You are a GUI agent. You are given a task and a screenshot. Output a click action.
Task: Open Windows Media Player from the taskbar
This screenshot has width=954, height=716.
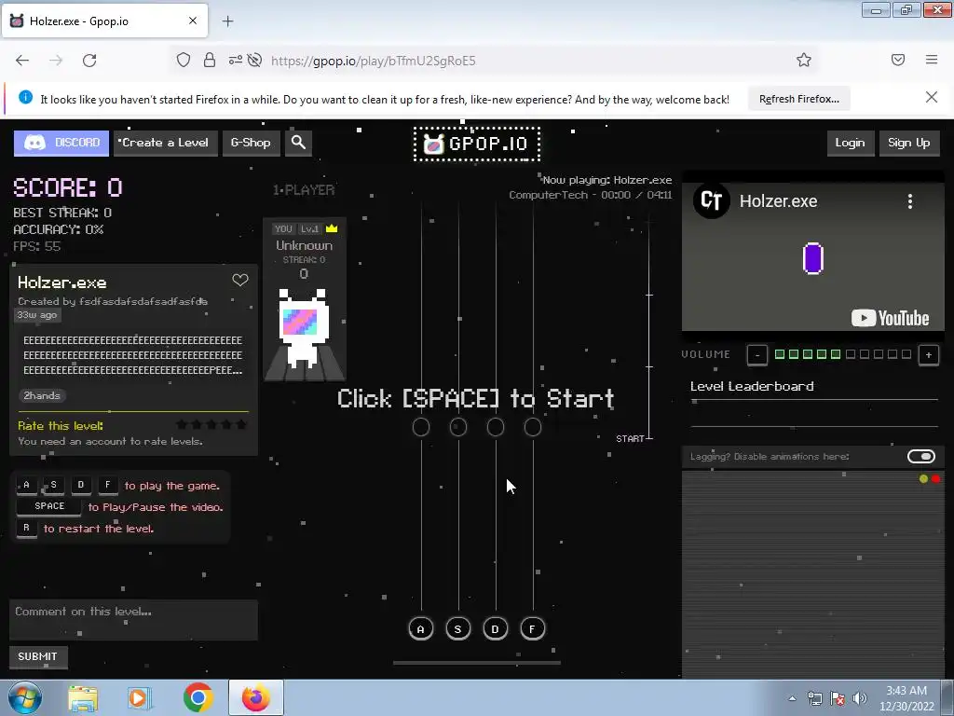pos(140,698)
